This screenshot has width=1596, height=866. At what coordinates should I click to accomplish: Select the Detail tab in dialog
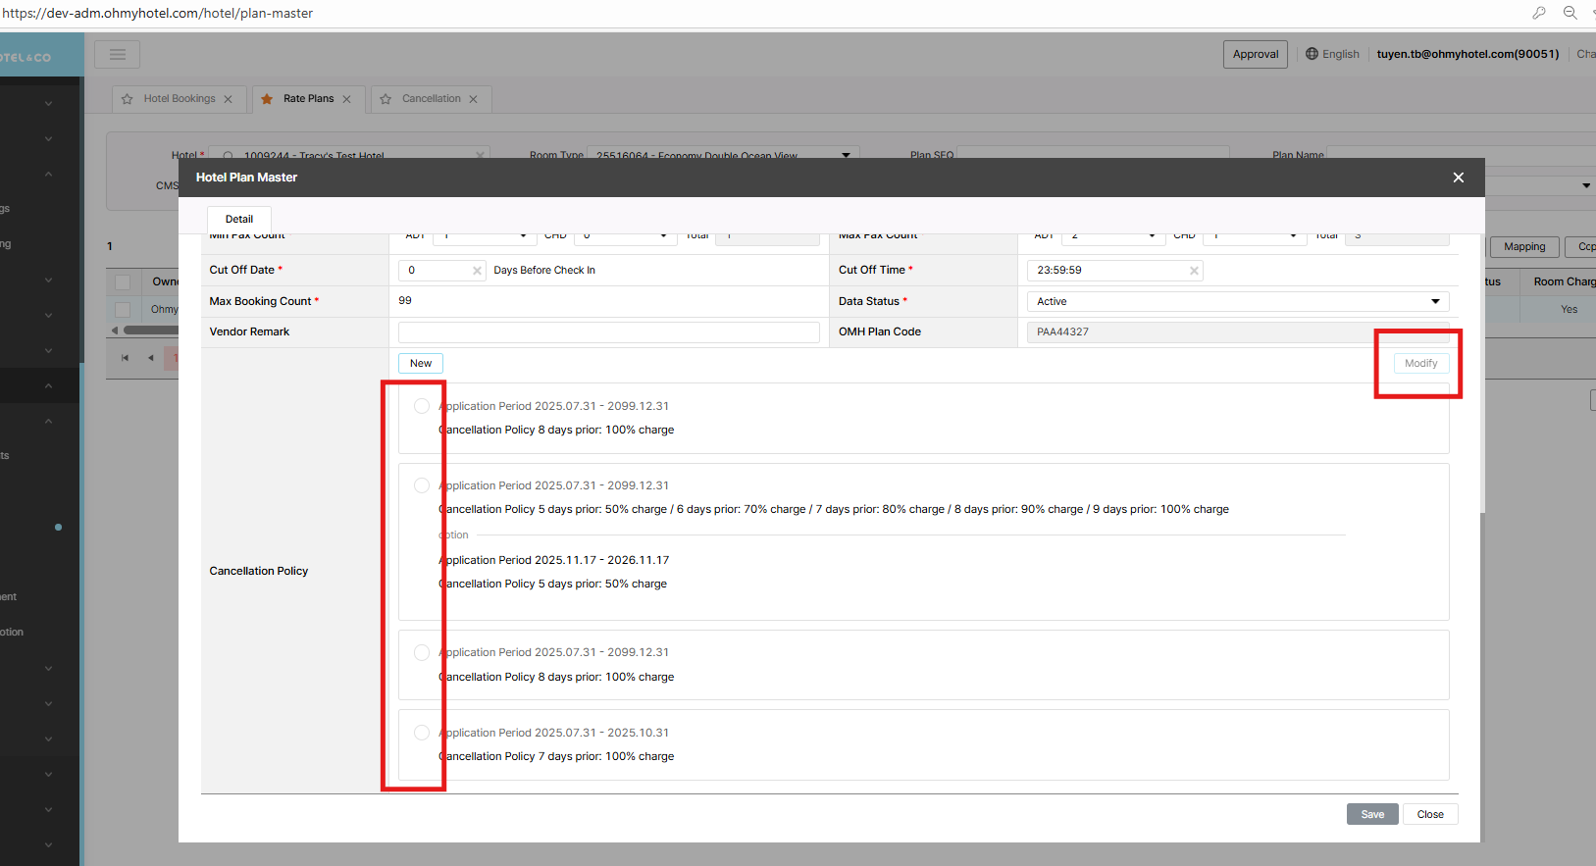(239, 220)
